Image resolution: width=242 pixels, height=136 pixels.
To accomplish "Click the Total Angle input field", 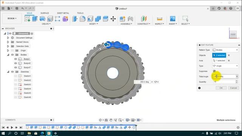I will [x=224, y=76].
